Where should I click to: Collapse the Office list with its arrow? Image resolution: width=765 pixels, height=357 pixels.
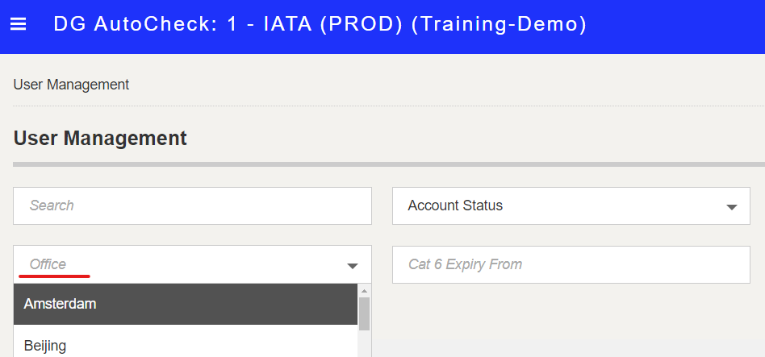click(353, 266)
